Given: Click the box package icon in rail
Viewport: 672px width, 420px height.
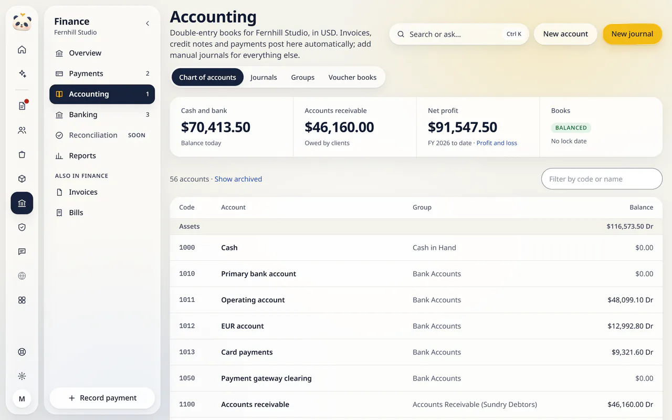Looking at the screenshot, I should pyautogui.click(x=22, y=178).
